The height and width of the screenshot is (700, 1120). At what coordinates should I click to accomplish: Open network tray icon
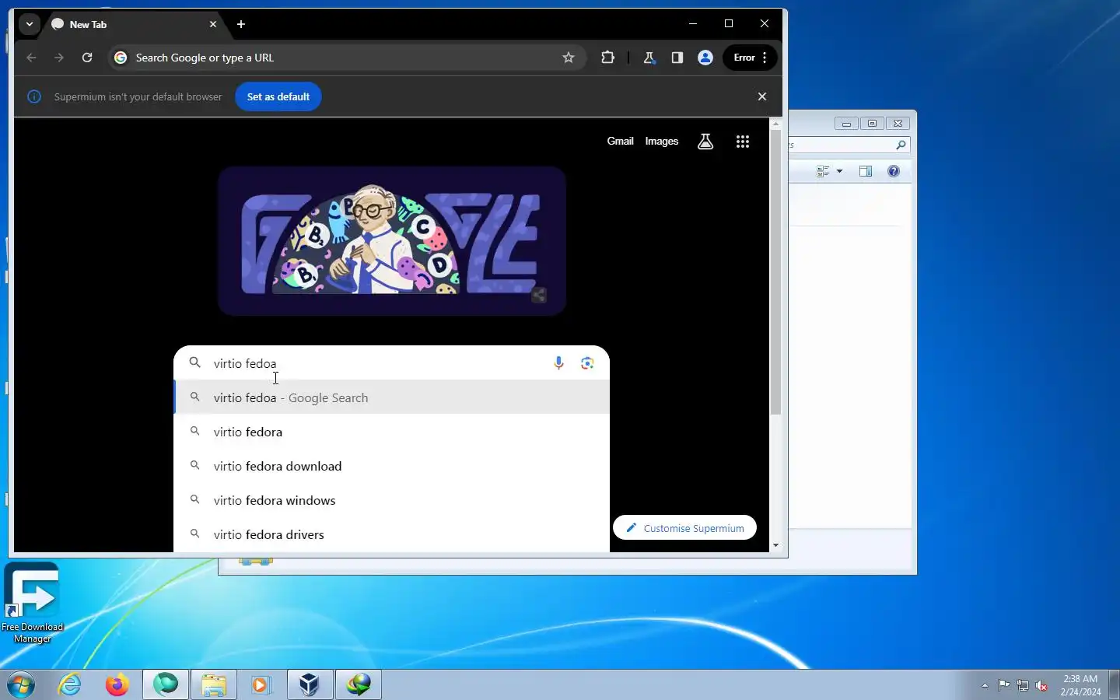pyautogui.click(x=1023, y=685)
